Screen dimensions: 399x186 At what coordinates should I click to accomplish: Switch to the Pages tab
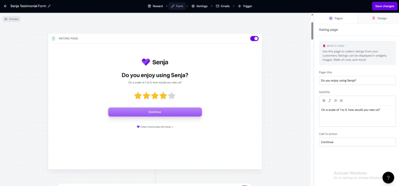tap(336, 18)
